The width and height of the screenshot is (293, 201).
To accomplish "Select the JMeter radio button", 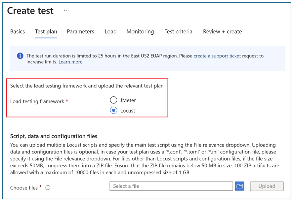I will (113, 100).
